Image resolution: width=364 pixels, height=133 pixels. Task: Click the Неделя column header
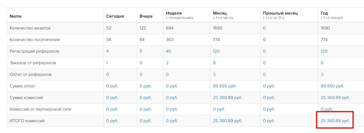(174, 13)
